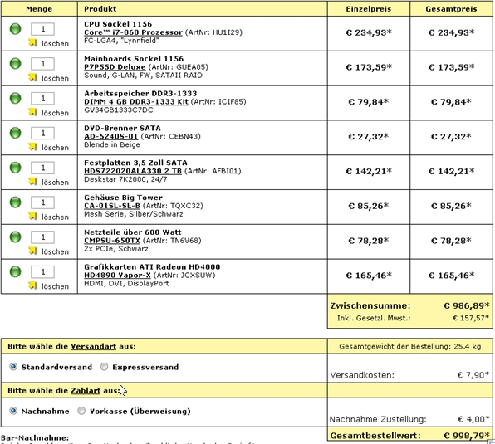Click green status dot for AD-5240S-01
The image size is (495, 444).
(x=15, y=133)
